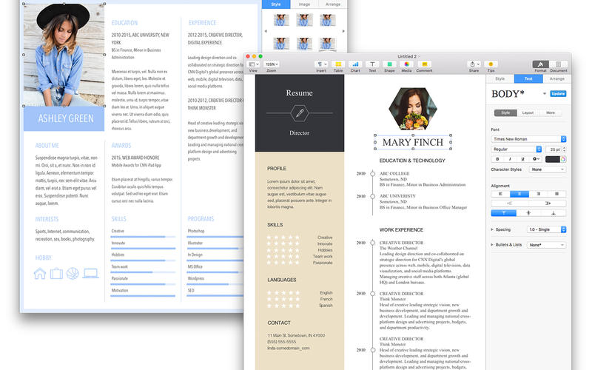Click the ASHLEY GREEN name banner
Screen dimensions: 592x370
[64, 118]
